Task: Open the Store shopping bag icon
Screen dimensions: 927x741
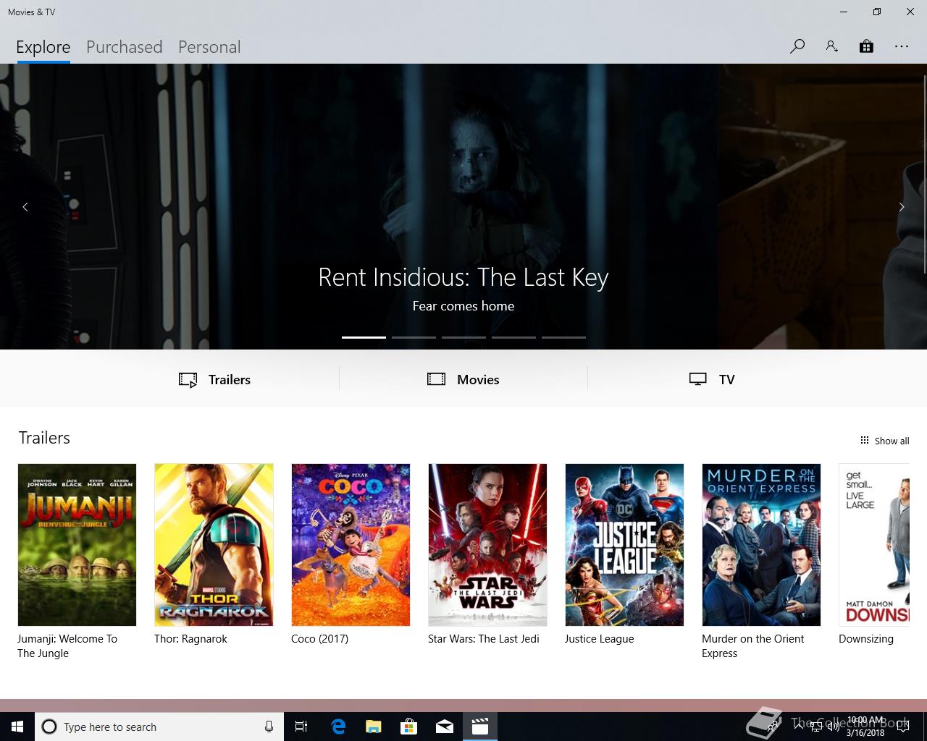Action: [866, 46]
